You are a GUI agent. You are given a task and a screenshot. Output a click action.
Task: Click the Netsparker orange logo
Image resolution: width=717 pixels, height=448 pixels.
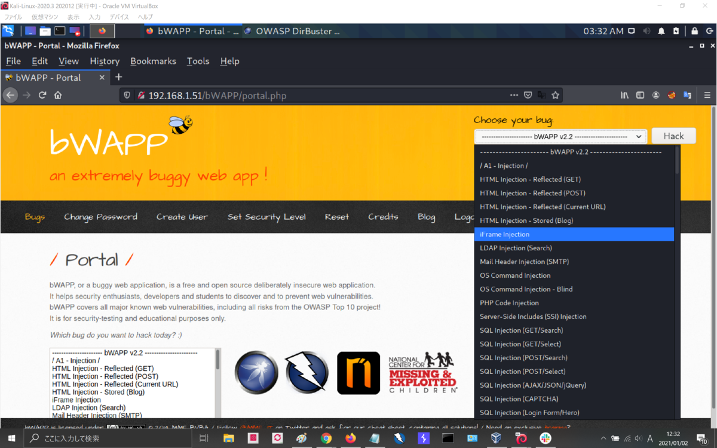point(358,373)
